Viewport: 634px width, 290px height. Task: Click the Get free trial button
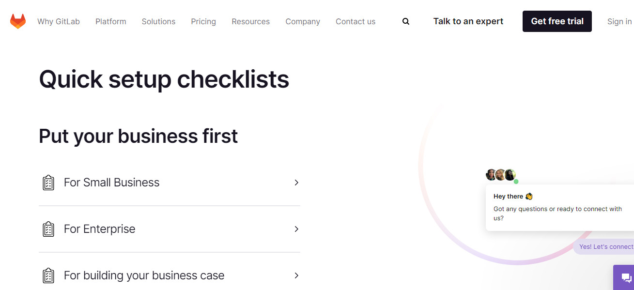[x=557, y=21]
